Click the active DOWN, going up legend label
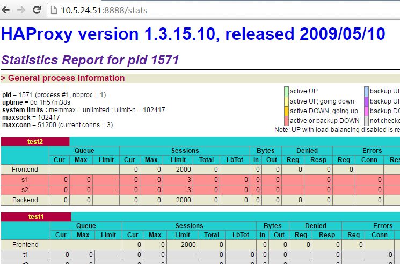The image size is (400, 264). [324, 111]
